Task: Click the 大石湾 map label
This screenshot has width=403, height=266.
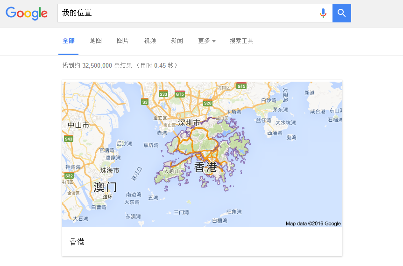Action: pyautogui.click(x=80, y=219)
